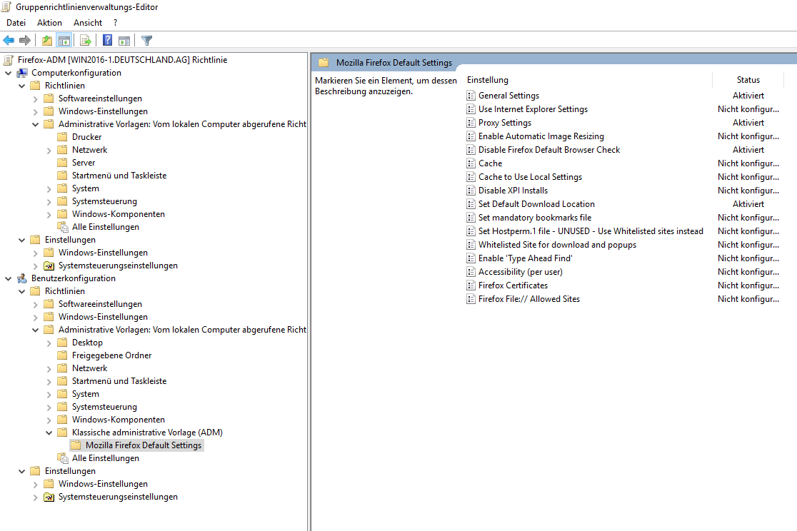
Task: Open the Datei menu
Action: click(16, 23)
